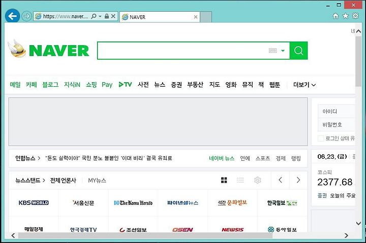Viewport: 366px width, 243px height.
Task: Open the 이대 비리 news headline
Action: point(109,158)
